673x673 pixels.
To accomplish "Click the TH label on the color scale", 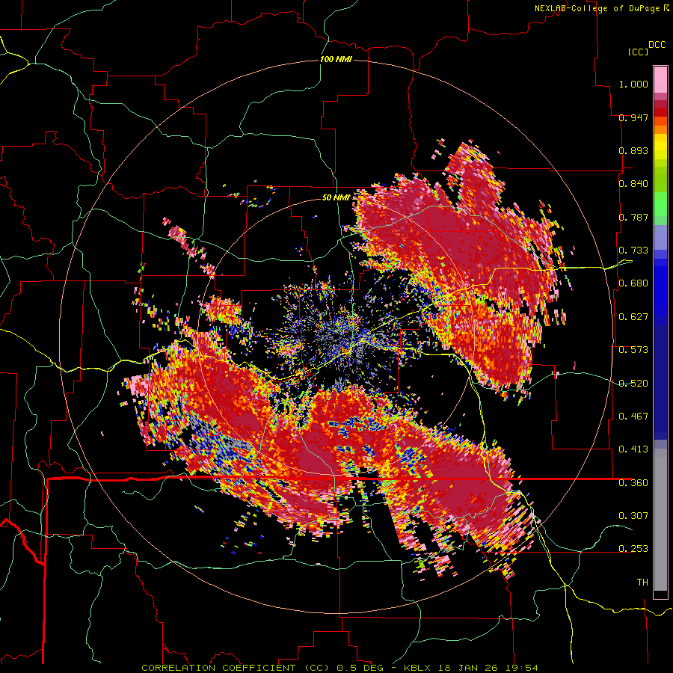I will tap(642, 583).
